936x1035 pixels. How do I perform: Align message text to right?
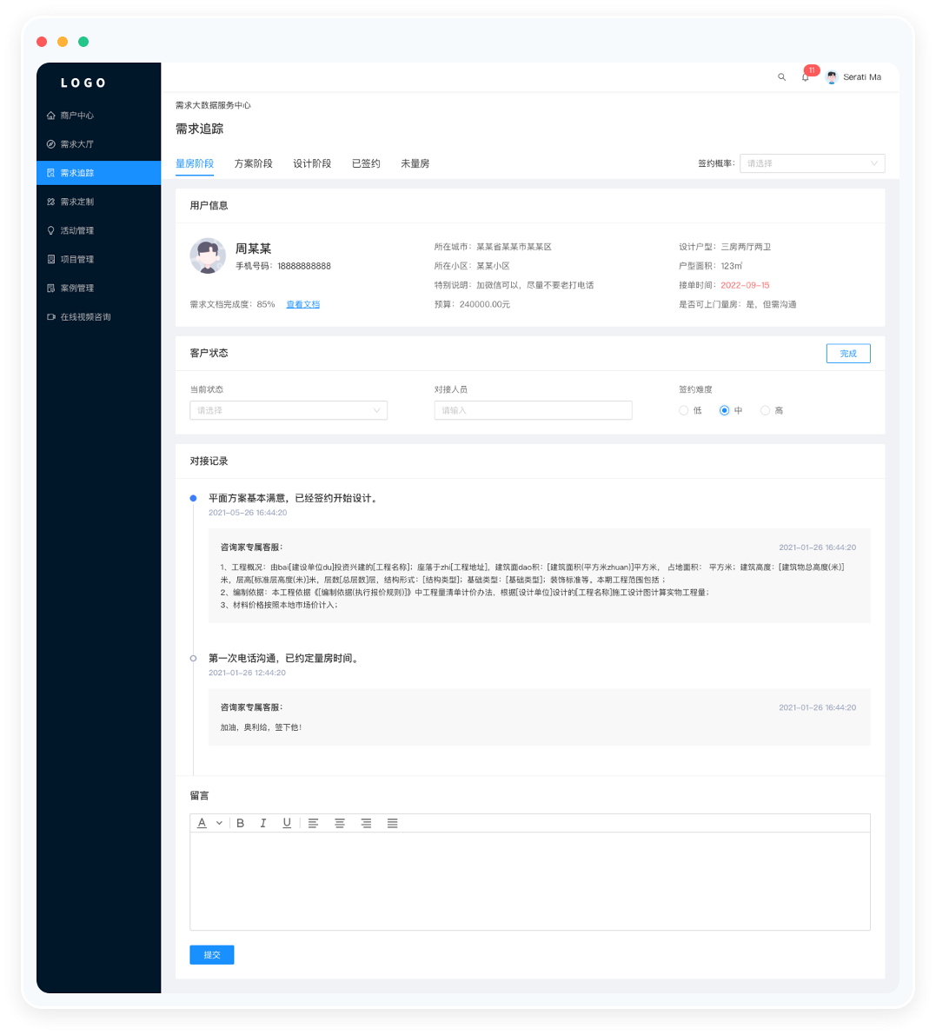366,823
